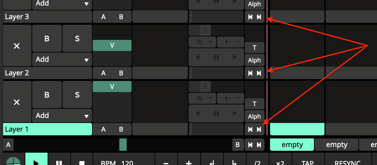Click next column arrow on Layer 3
Image resolution: width=377 pixels, height=165 pixels.
tap(259, 17)
